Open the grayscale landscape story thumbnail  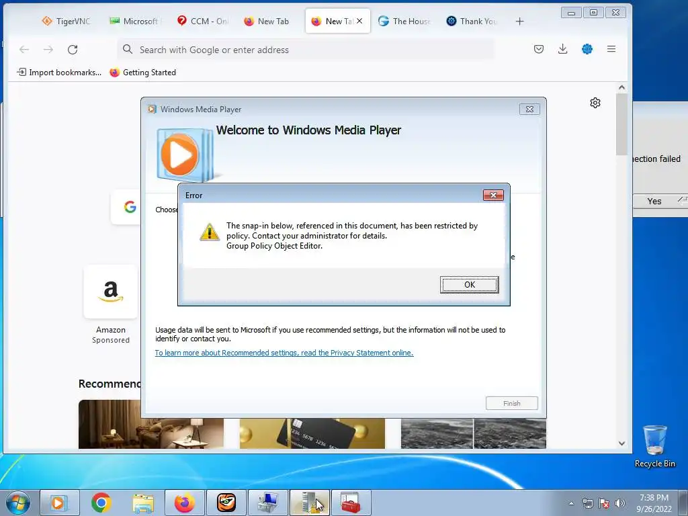point(474,433)
